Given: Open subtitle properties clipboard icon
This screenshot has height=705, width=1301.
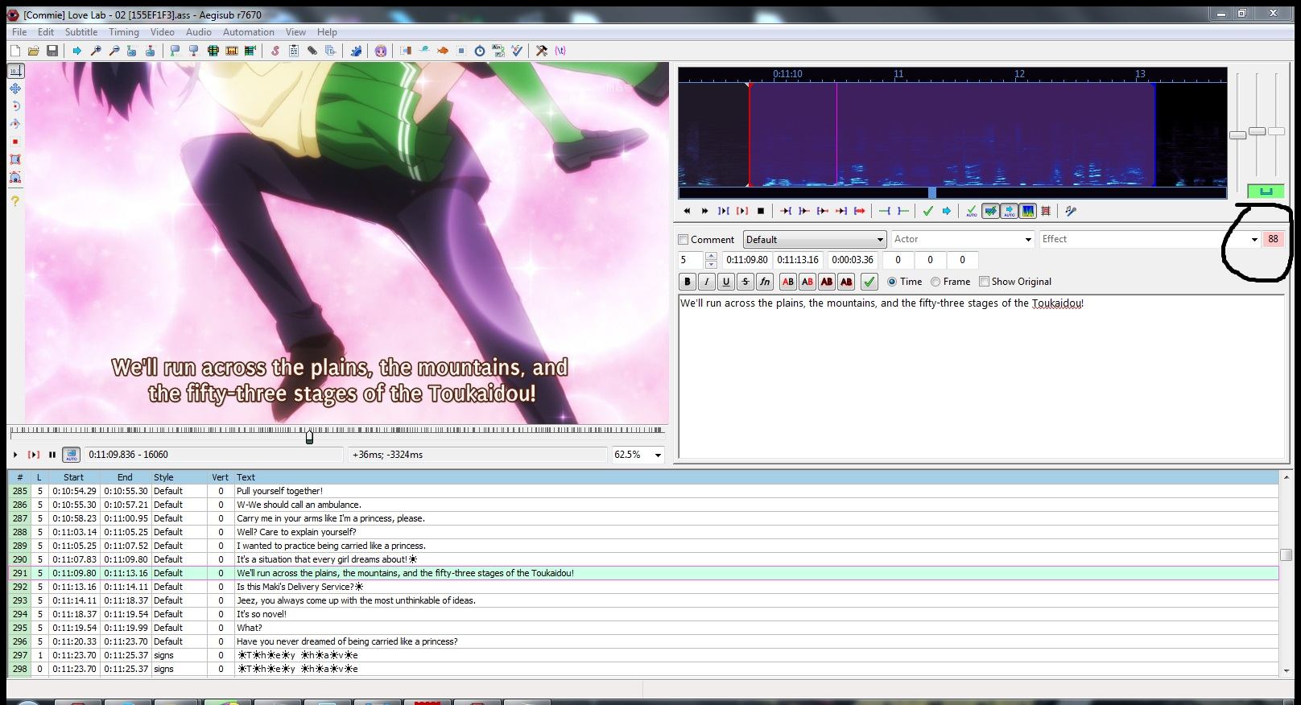Looking at the screenshot, I should pyautogui.click(x=294, y=51).
